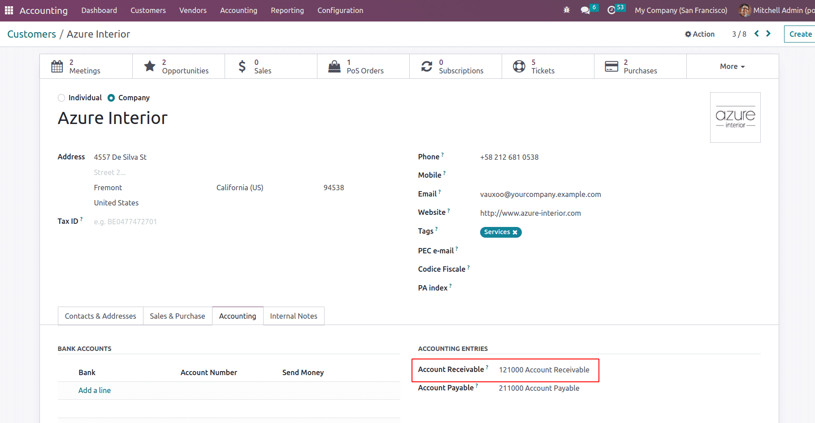Click the Tax ID help question mark
Image resolution: width=815 pixels, height=423 pixels.
coord(81,219)
